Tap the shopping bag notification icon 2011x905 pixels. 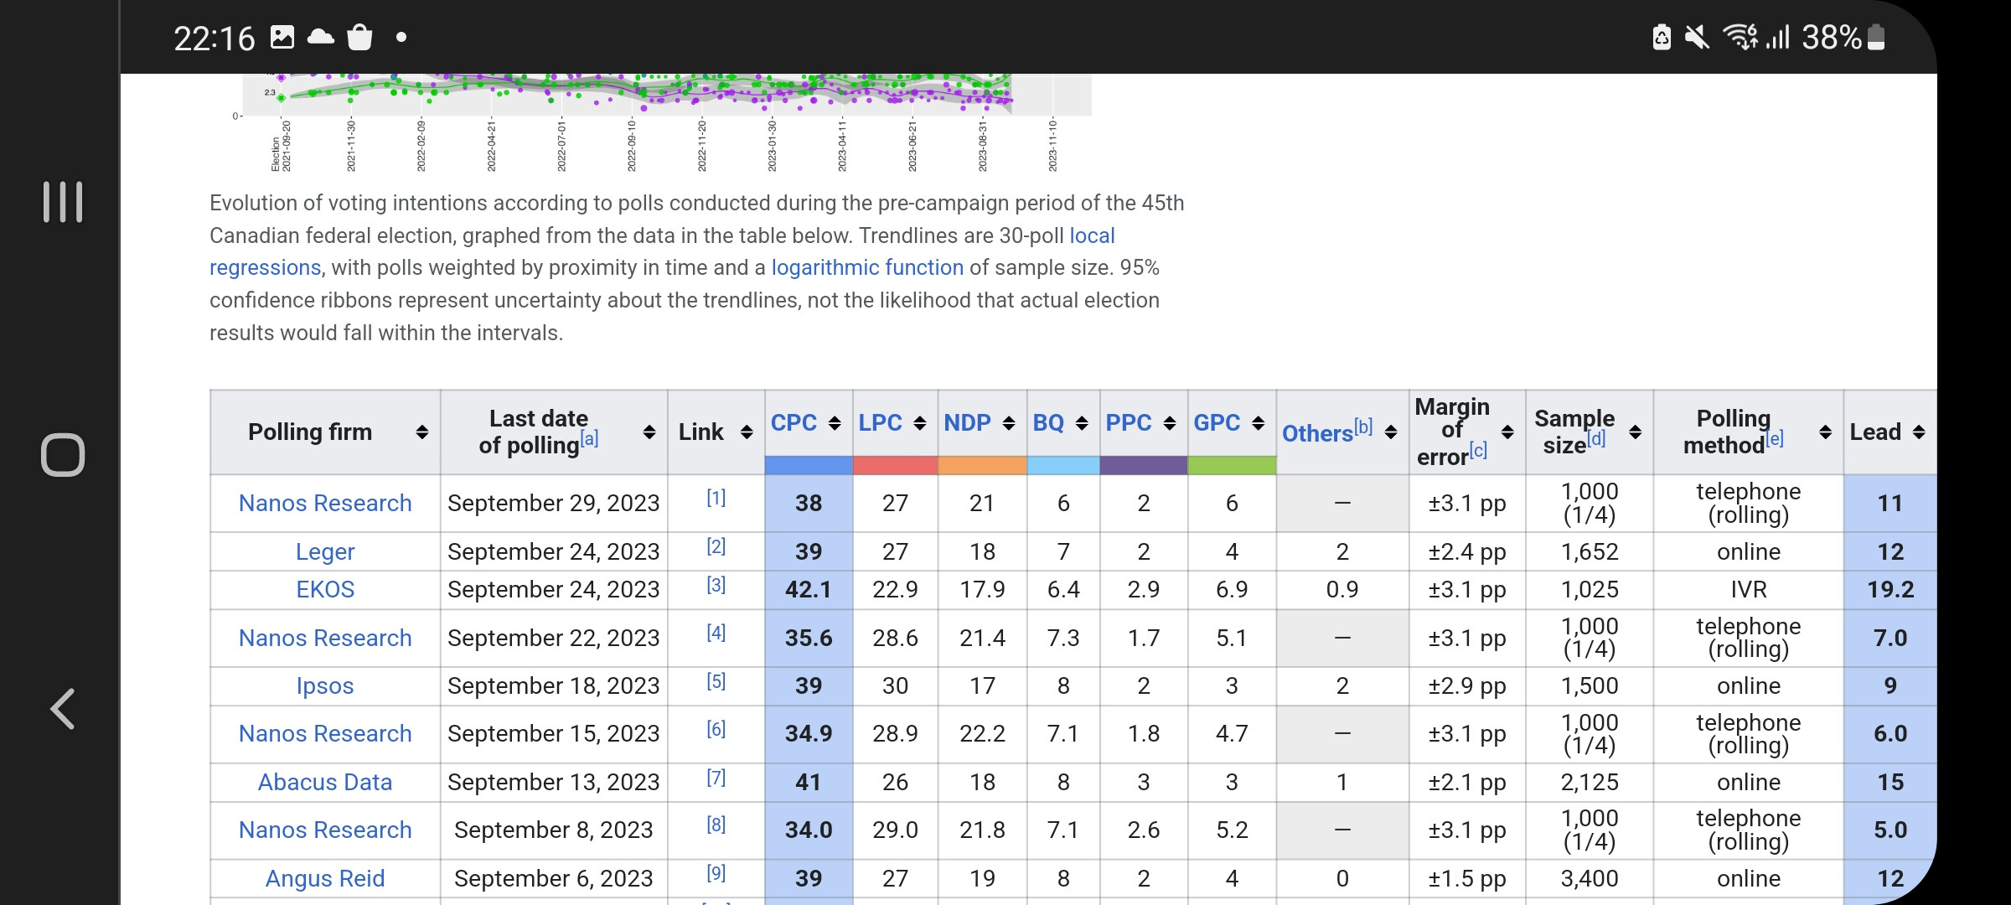[x=359, y=37]
